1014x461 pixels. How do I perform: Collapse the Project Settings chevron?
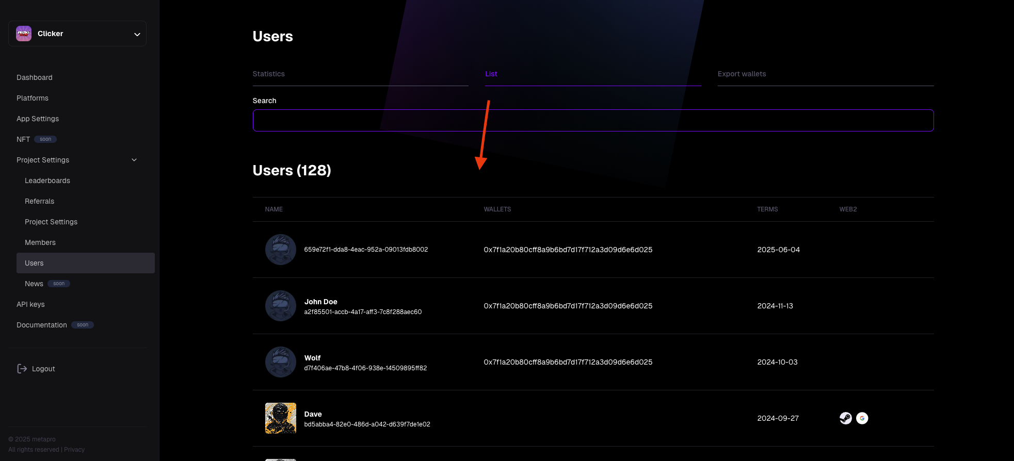(x=134, y=160)
